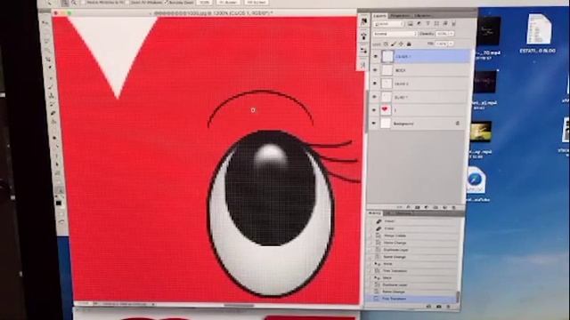Filter layers by adjustment layer icon
This screenshot has width=570, height=320.
click(x=419, y=24)
